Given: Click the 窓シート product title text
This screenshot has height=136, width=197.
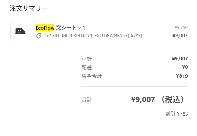Looking at the screenshot, I should (66, 28).
